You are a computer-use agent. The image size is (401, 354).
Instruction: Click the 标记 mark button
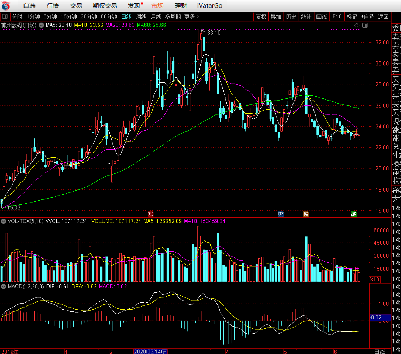click(352, 17)
